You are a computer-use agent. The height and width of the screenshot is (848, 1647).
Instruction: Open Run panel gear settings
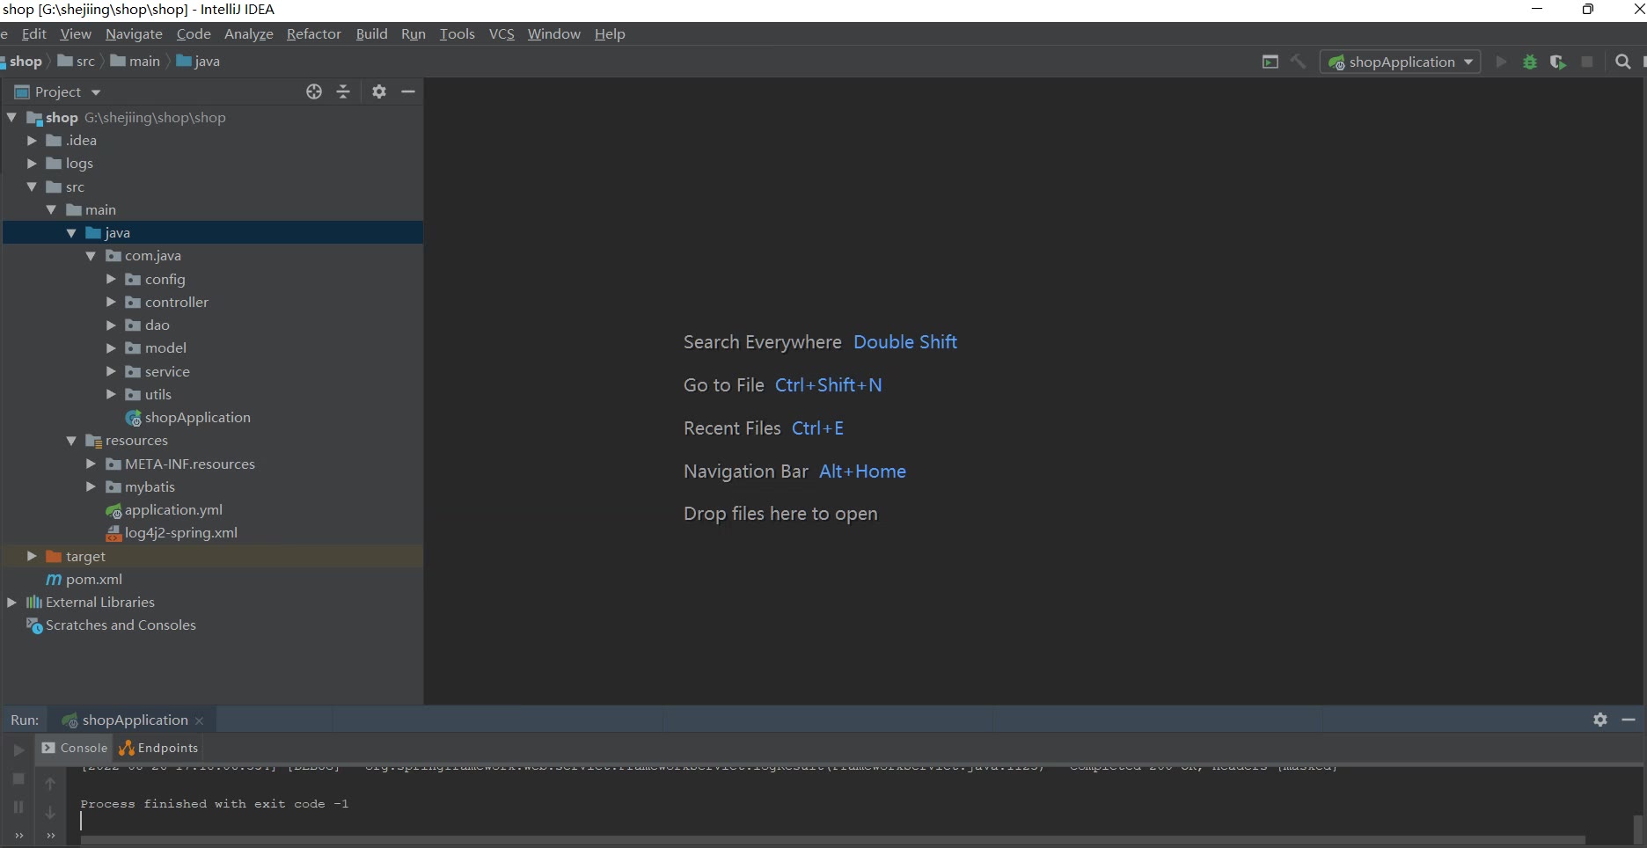[1600, 720]
